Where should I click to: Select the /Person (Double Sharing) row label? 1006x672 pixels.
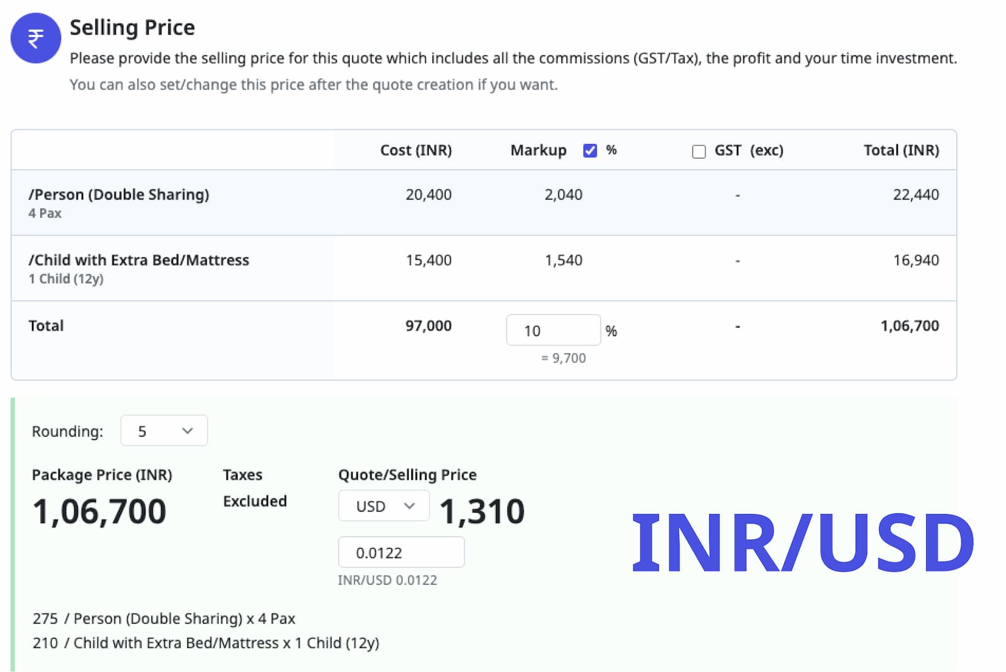[x=119, y=194]
